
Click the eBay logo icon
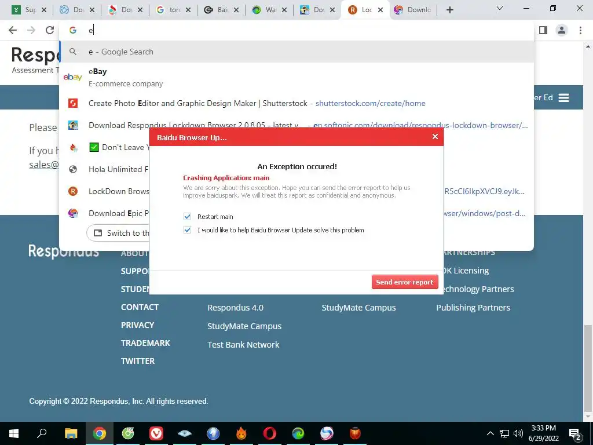tap(72, 77)
